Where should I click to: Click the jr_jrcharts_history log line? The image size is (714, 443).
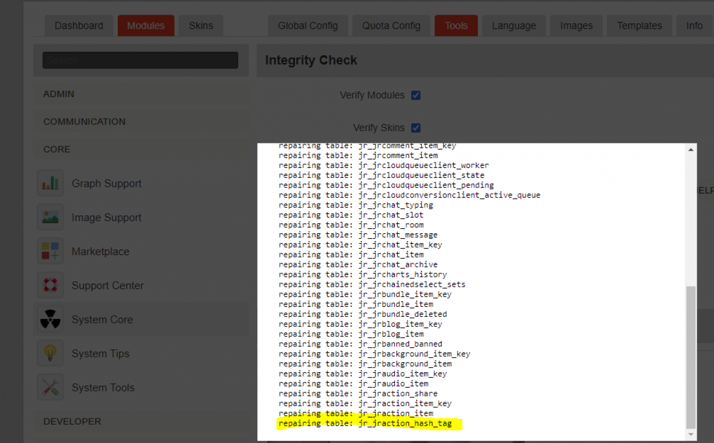click(x=363, y=275)
